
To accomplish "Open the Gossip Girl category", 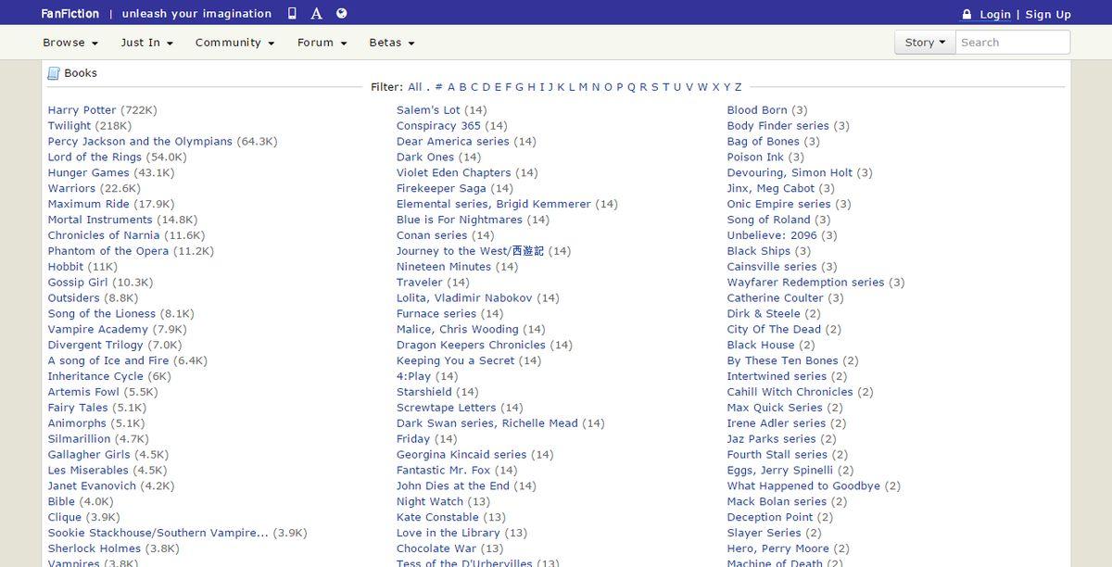I will coord(78,283).
